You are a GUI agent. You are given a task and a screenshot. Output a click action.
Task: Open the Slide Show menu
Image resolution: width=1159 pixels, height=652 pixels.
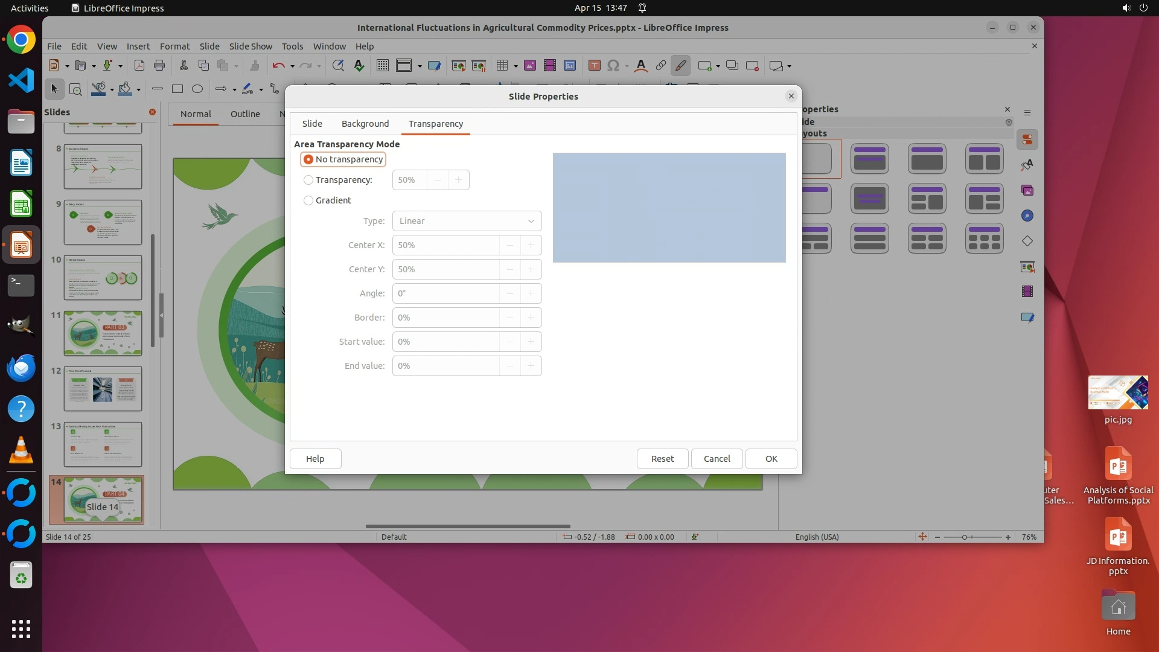pos(250,46)
